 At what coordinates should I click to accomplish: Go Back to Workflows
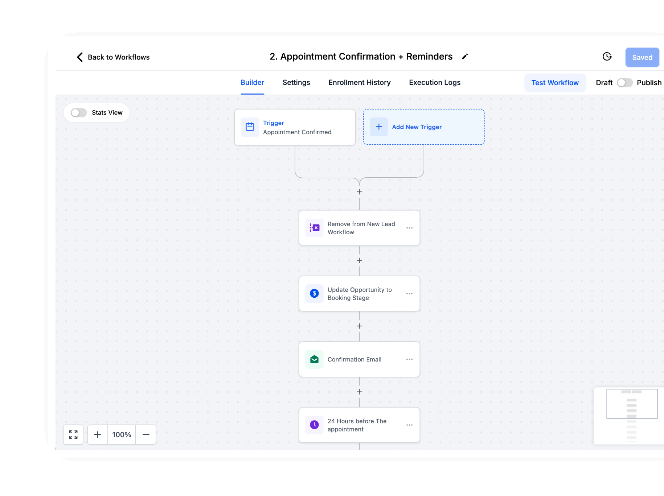click(x=112, y=57)
